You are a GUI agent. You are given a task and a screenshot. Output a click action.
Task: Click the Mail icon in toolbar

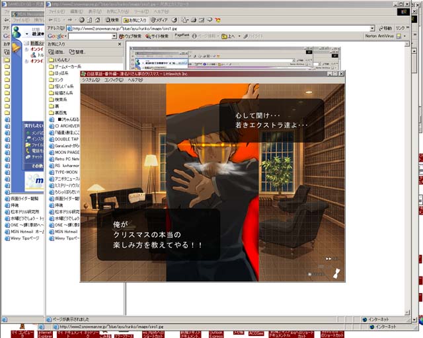point(185,20)
